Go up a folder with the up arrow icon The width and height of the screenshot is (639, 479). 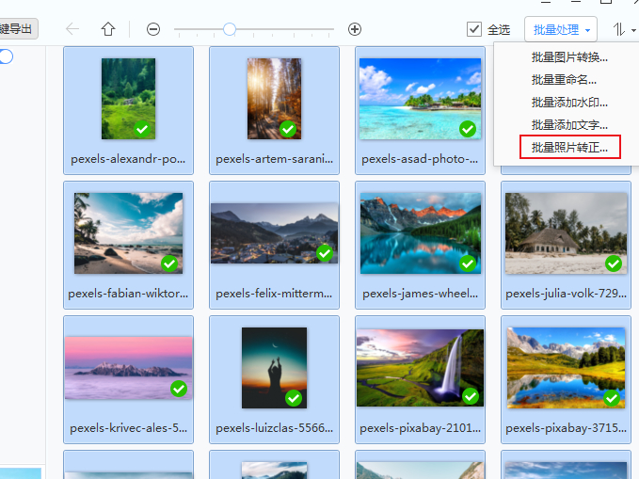coord(108,29)
